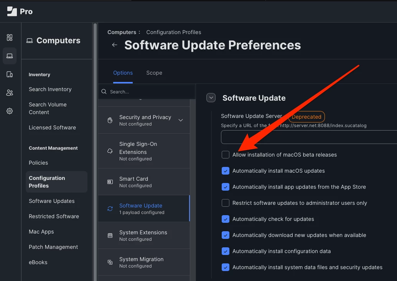Open Mac Apps in sidebar
The width and height of the screenshot is (397, 281).
click(41, 232)
